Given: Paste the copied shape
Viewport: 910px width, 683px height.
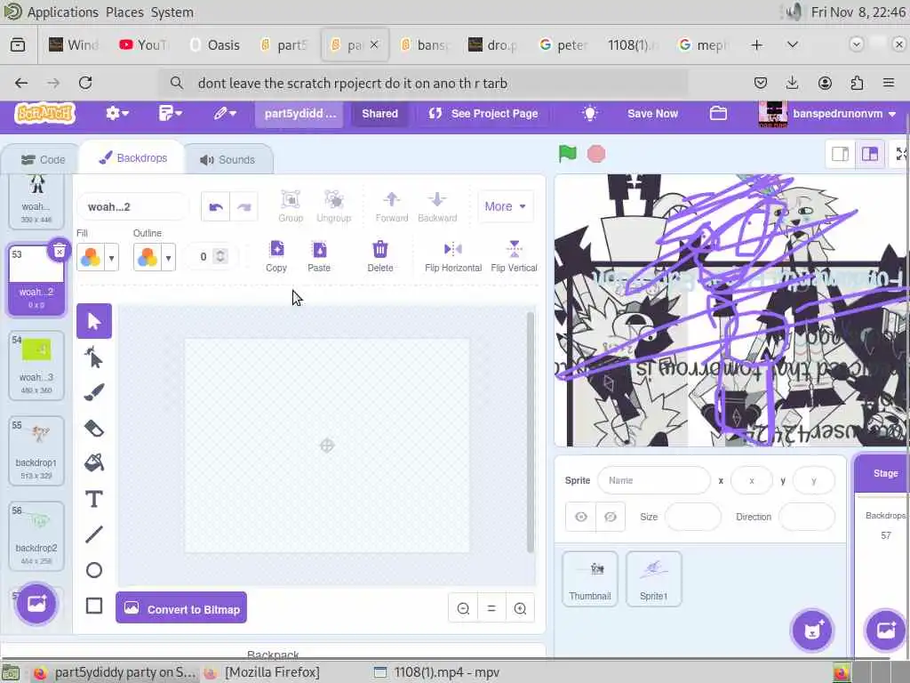Looking at the screenshot, I should 319,256.
